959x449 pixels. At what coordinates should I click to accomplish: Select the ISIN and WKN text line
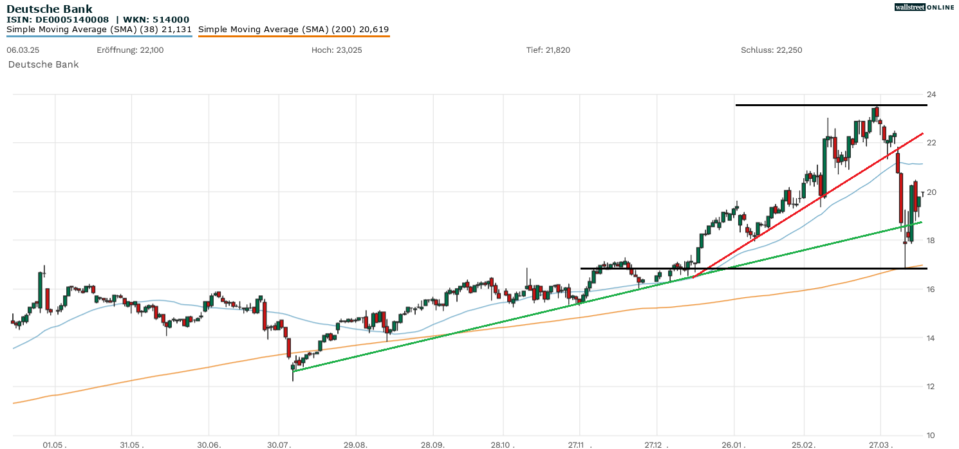(x=98, y=20)
